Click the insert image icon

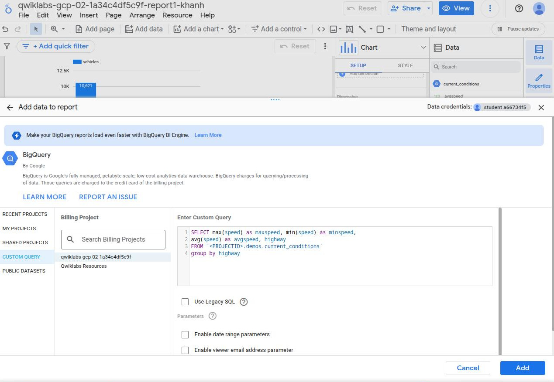click(x=334, y=29)
